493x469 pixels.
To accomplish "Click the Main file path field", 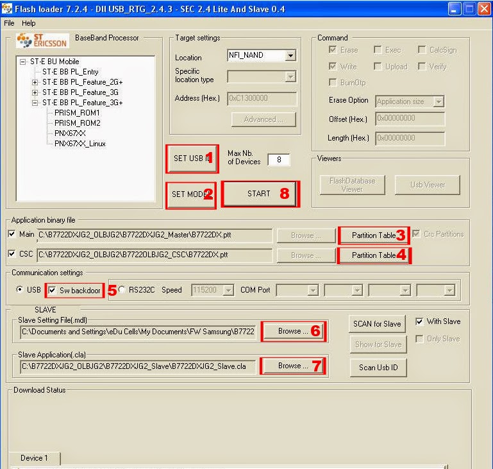I will pos(155,235).
